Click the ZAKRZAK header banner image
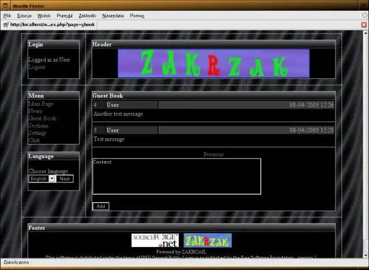Viewport: 369px width, 270px height. (214, 63)
